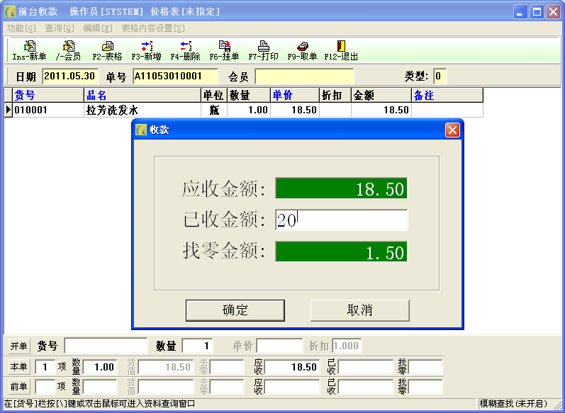Maximize the 前台收款 window

(x=537, y=12)
